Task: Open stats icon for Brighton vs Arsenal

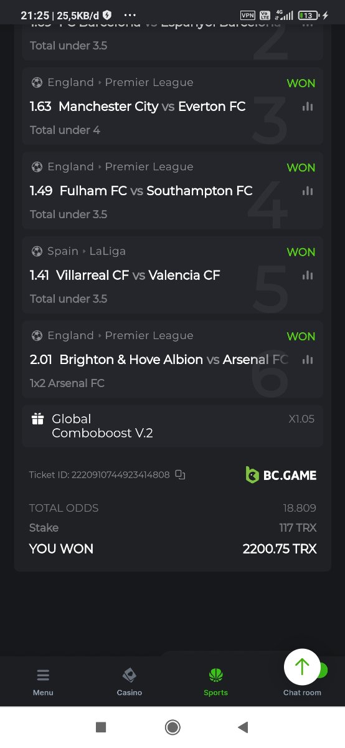Action: [x=307, y=360]
